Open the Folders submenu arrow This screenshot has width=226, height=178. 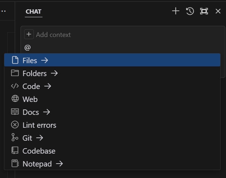tap(54, 73)
